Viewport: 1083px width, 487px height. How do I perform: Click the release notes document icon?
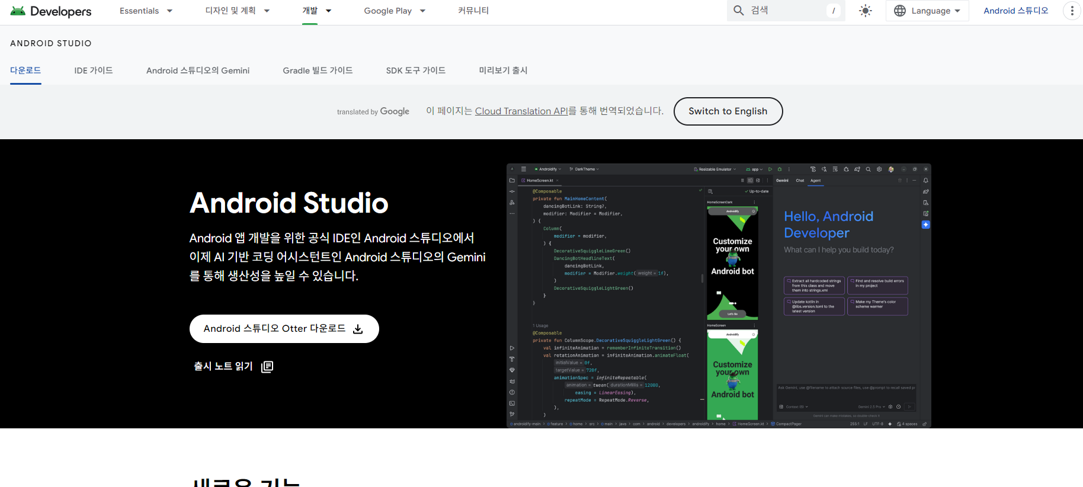click(x=267, y=367)
